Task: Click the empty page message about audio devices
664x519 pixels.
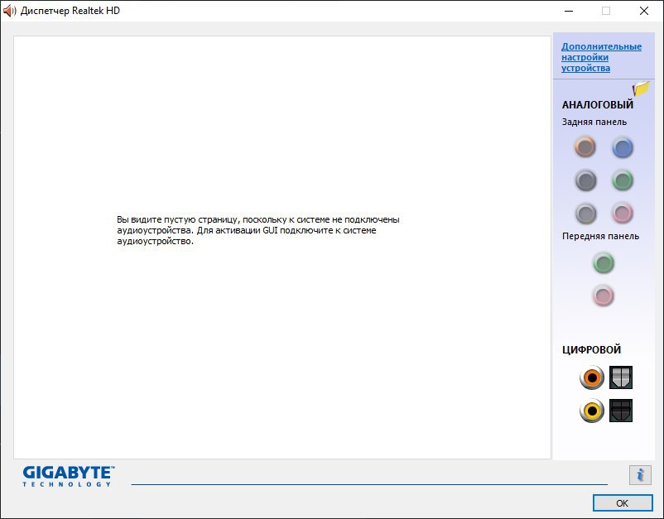Action: (258, 230)
